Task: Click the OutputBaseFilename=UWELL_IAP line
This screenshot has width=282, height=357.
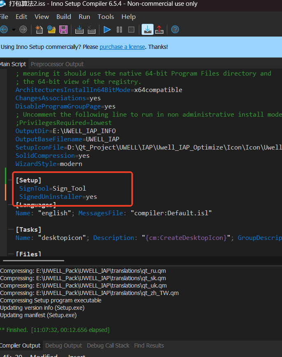Action: pyautogui.click(x=67, y=139)
